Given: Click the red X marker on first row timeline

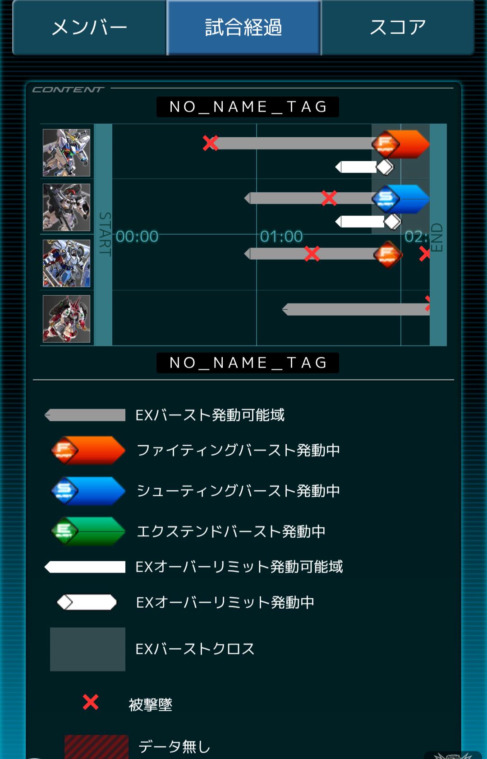Looking at the screenshot, I should point(210,143).
